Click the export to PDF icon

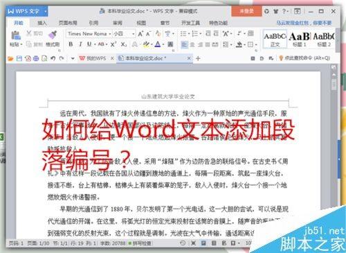point(28,58)
